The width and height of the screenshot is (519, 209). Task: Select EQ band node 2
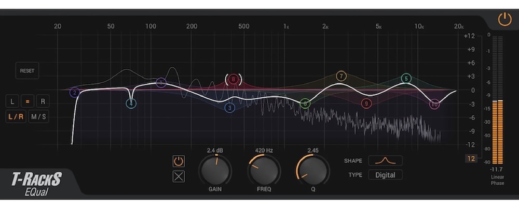pos(75,93)
